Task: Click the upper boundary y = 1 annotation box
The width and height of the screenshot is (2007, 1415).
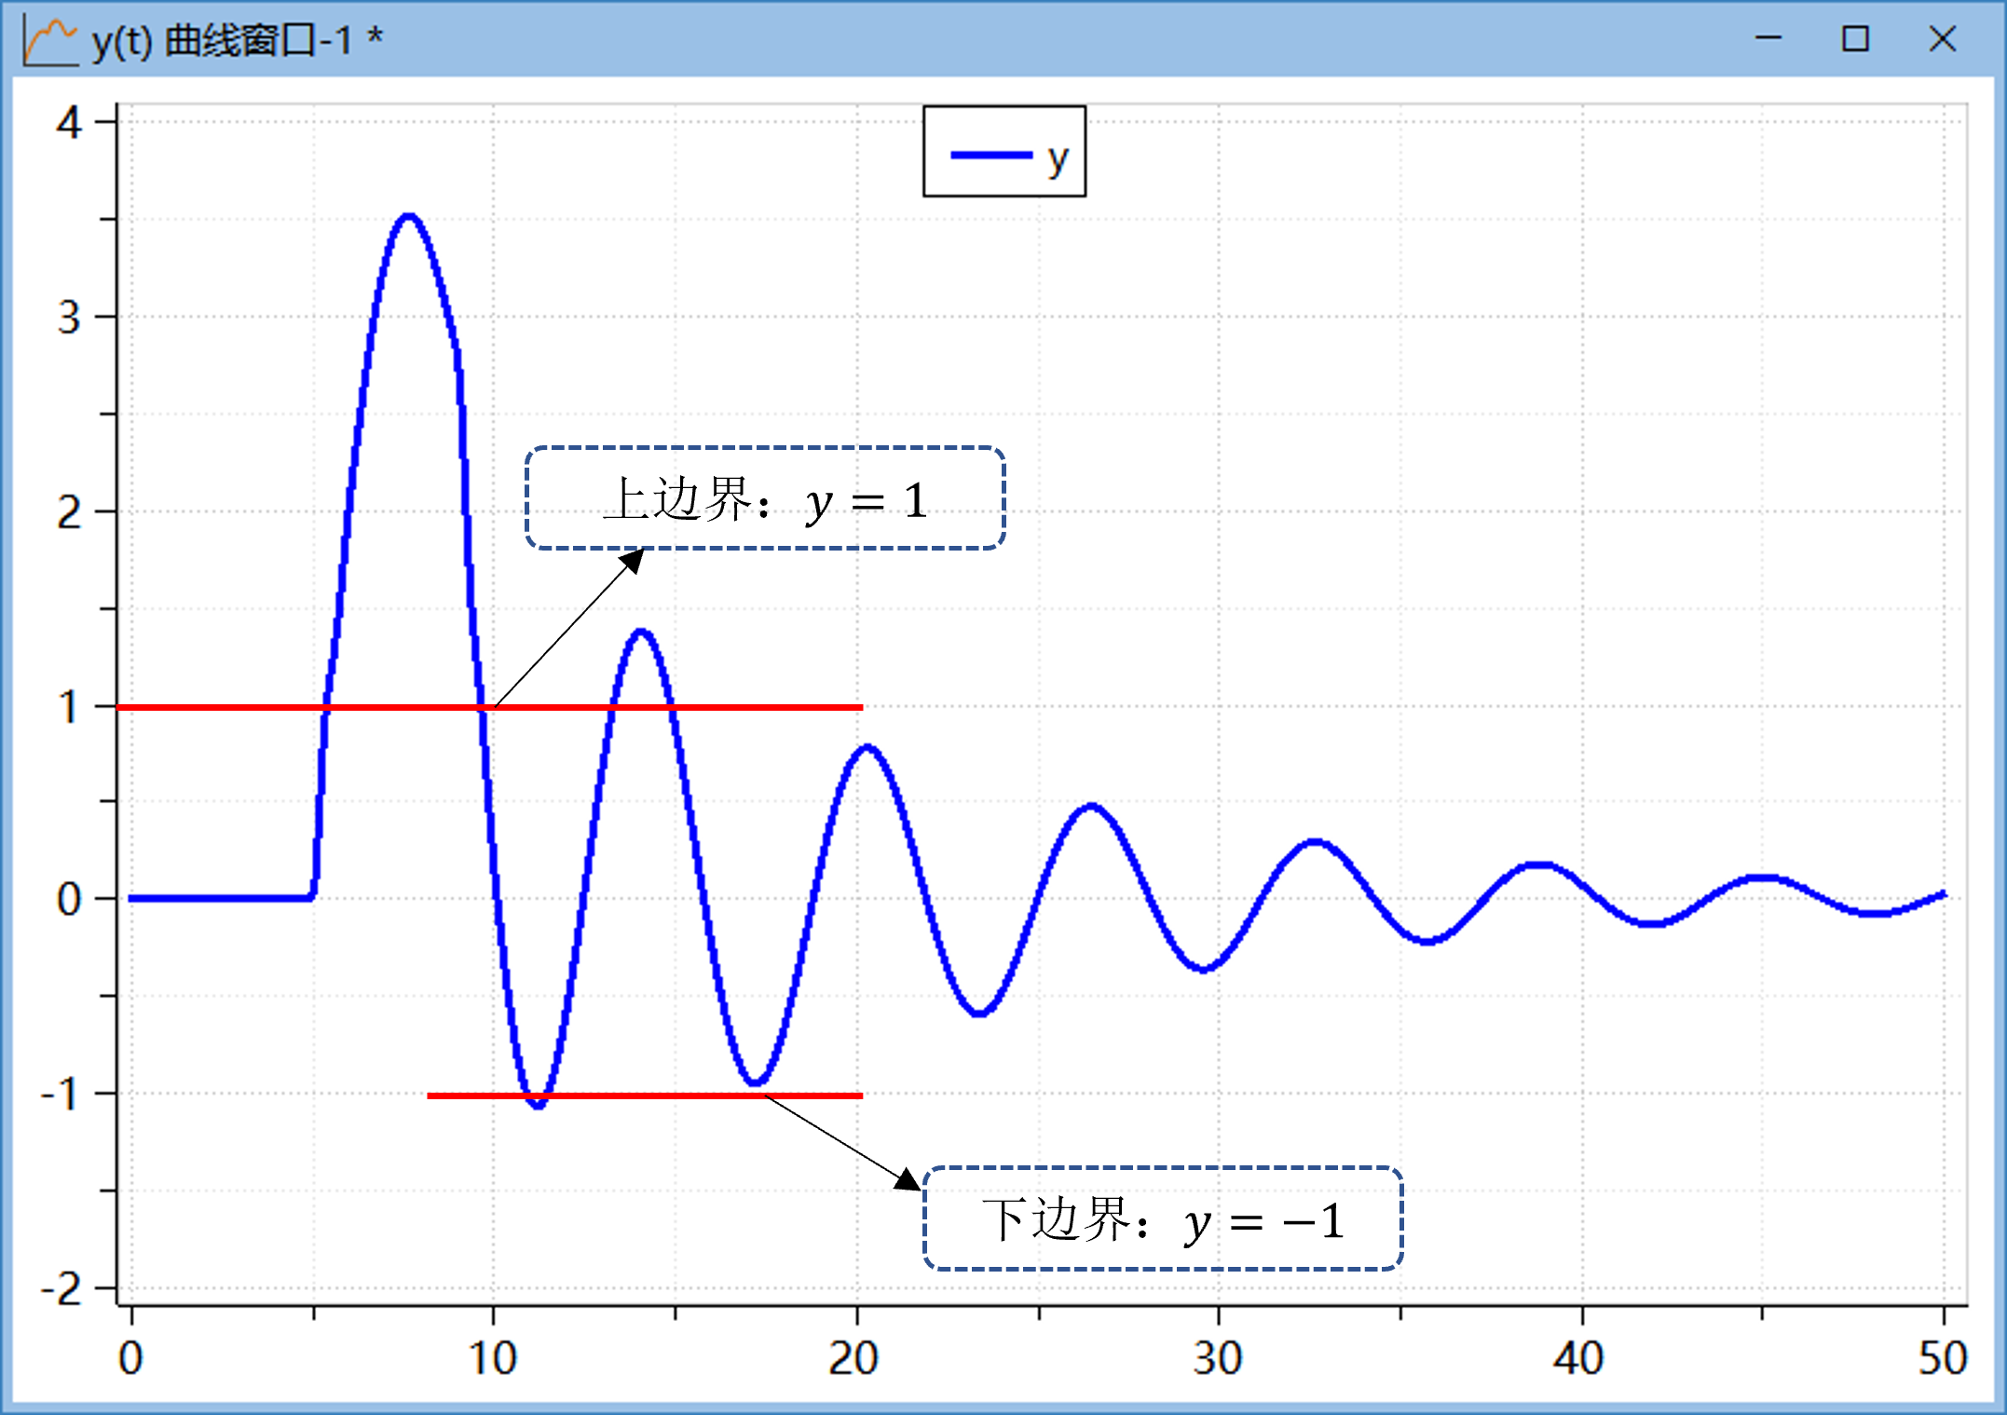Action: [x=765, y=498]
